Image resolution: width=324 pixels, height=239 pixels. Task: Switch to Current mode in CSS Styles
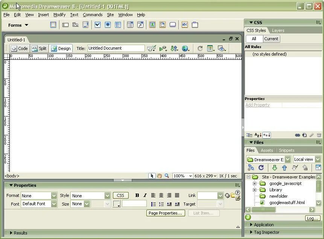coord(271,39)
